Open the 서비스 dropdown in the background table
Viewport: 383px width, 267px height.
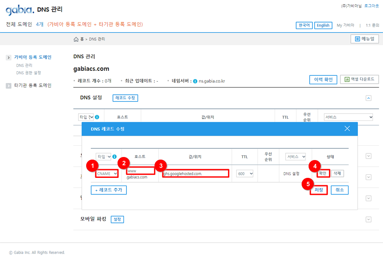[x=349, y=117]
